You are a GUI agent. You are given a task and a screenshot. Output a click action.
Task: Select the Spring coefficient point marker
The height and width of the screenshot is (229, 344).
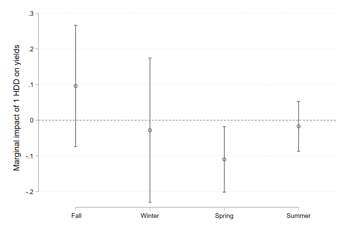click(224, 159)
